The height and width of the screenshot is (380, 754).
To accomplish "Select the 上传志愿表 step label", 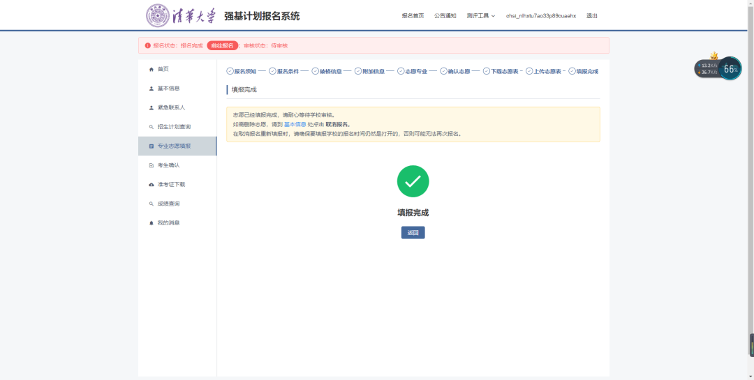I will tap(547, 71).
